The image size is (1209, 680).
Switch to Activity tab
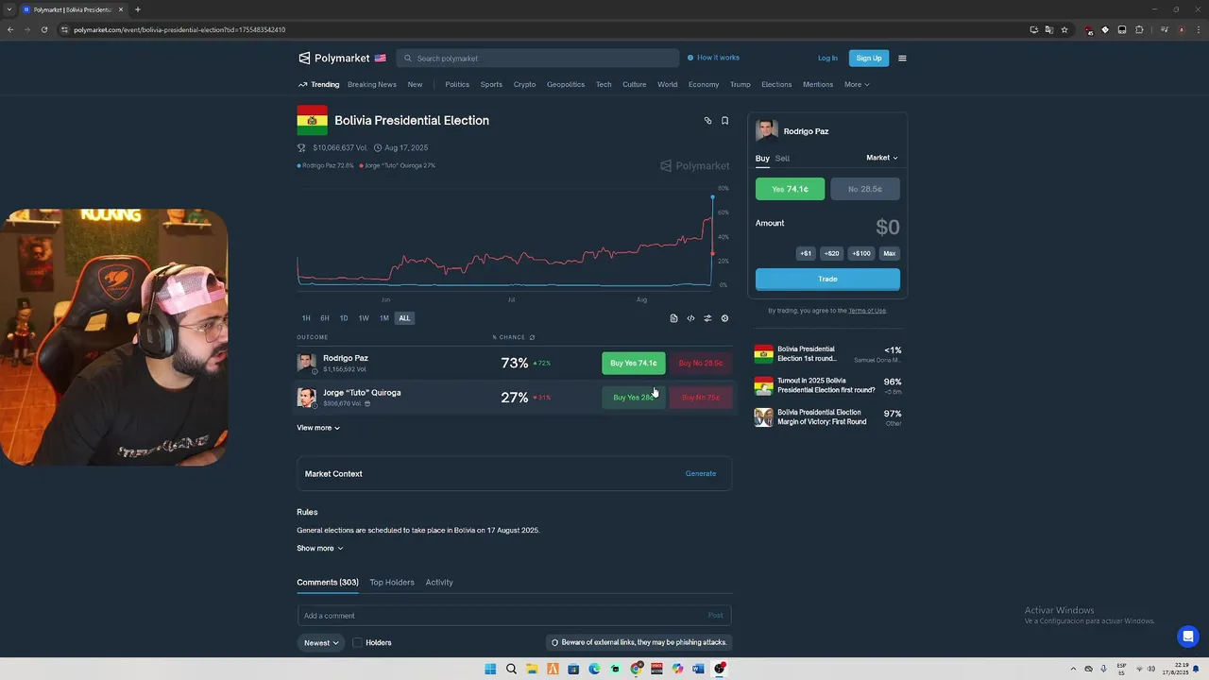[x=439, y=583]
